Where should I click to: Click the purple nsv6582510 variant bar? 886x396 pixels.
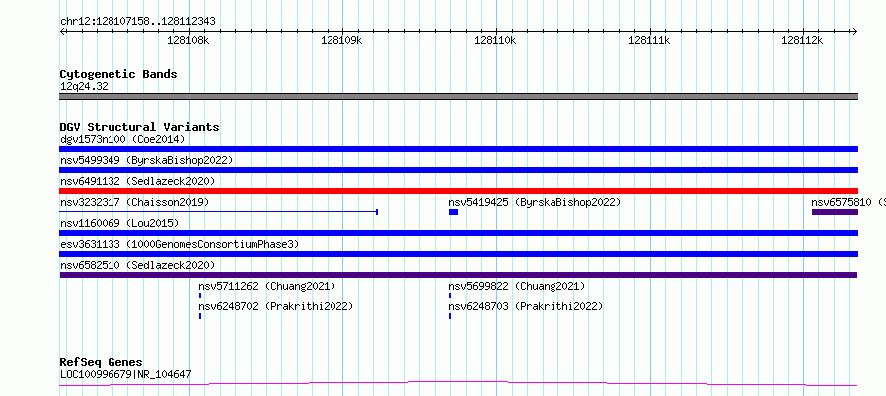point(458,275)
